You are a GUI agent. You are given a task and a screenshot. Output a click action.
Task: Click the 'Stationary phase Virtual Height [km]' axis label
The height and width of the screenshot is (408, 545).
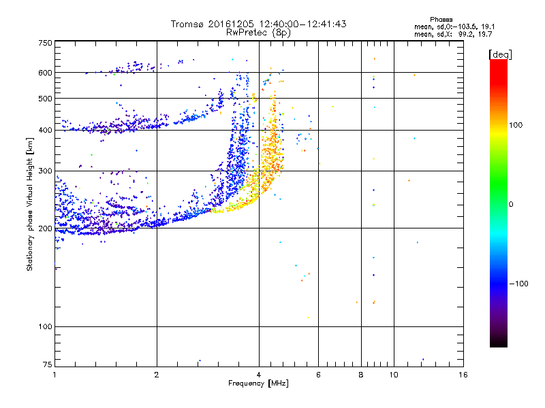pos(30,204)
